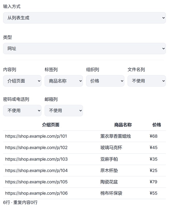Select the 原木杯垫 product name cell
This screenshot has height=209, width=169.
pyautogui.click(x=109, y=171)
